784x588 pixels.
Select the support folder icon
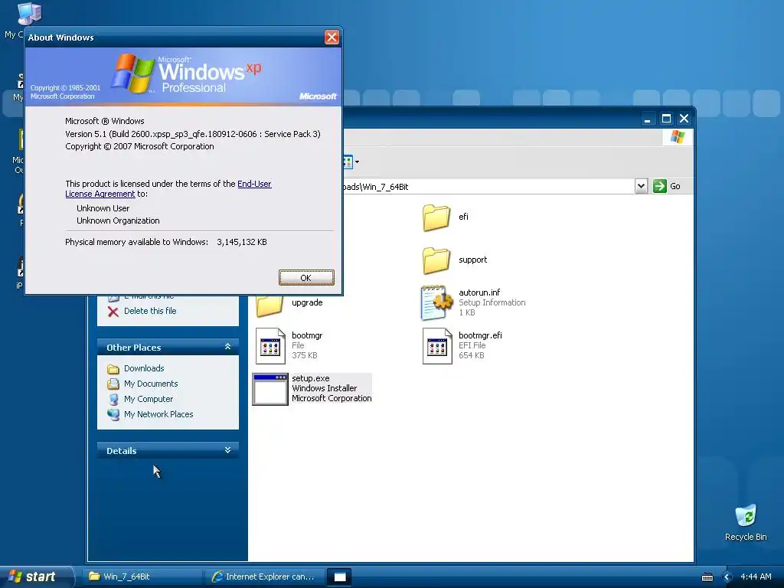pyautogui.click(x=436, y=260)
